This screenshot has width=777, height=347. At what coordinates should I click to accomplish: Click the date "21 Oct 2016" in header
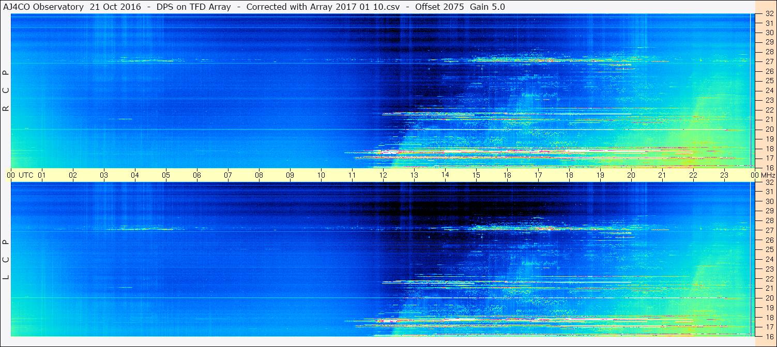click(x=115, y=7)
